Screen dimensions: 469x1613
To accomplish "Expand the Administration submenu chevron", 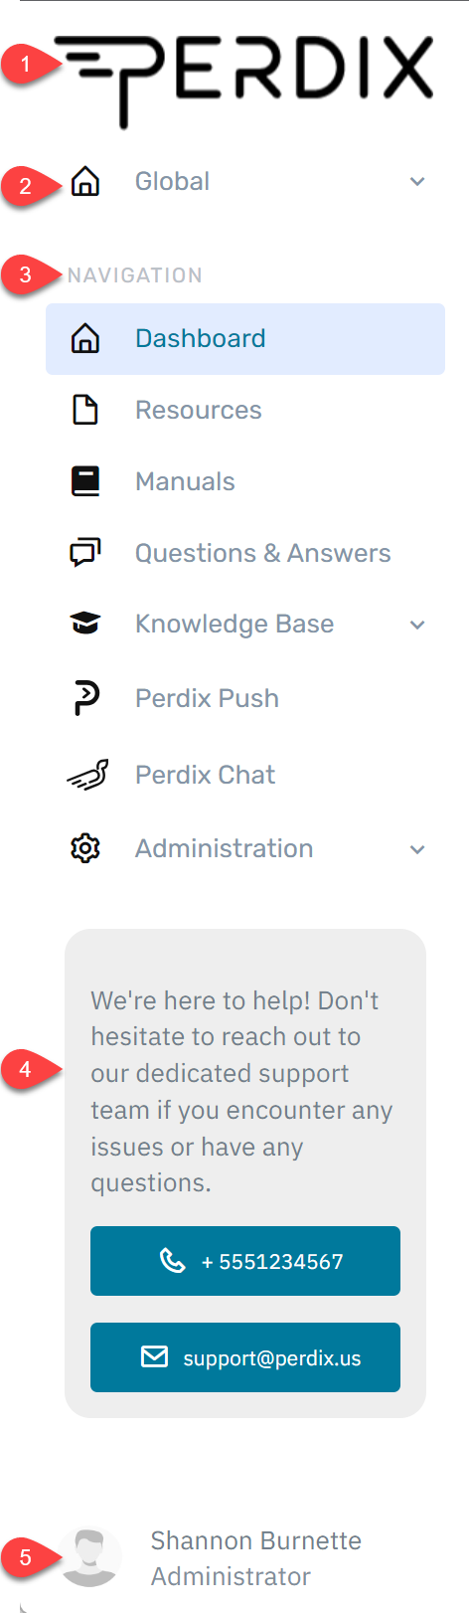I will click(417, 849).
